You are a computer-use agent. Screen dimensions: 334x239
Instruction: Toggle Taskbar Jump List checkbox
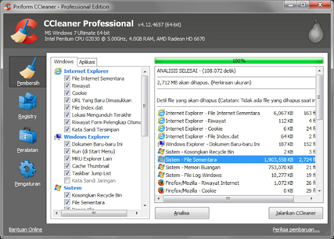point(67,173)
